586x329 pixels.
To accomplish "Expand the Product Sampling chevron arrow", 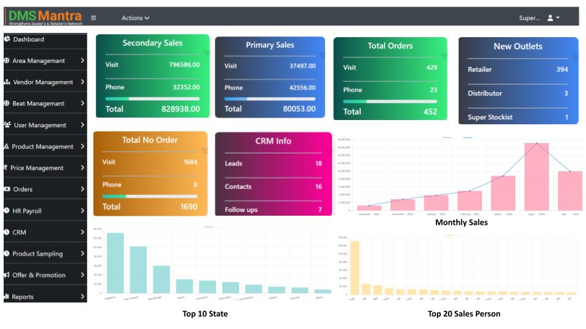I will [x=82, y=253].
